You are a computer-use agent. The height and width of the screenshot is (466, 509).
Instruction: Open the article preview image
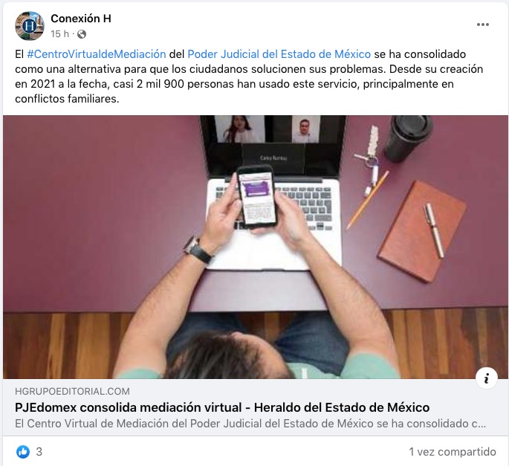[x=256, y=247]
